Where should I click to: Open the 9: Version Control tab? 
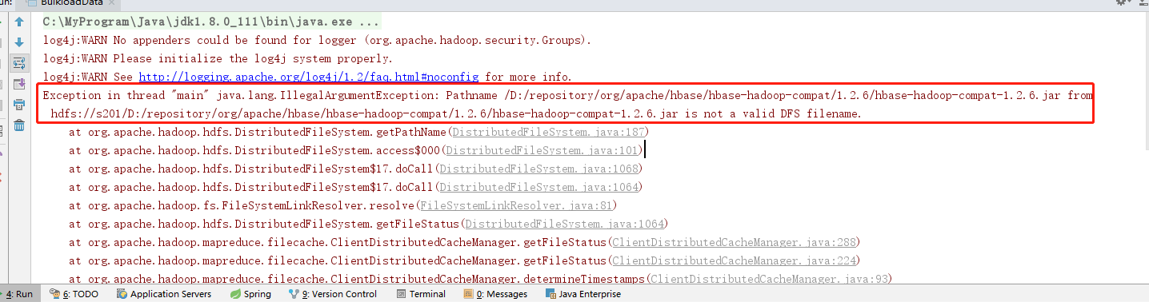[x=332, y=294]
